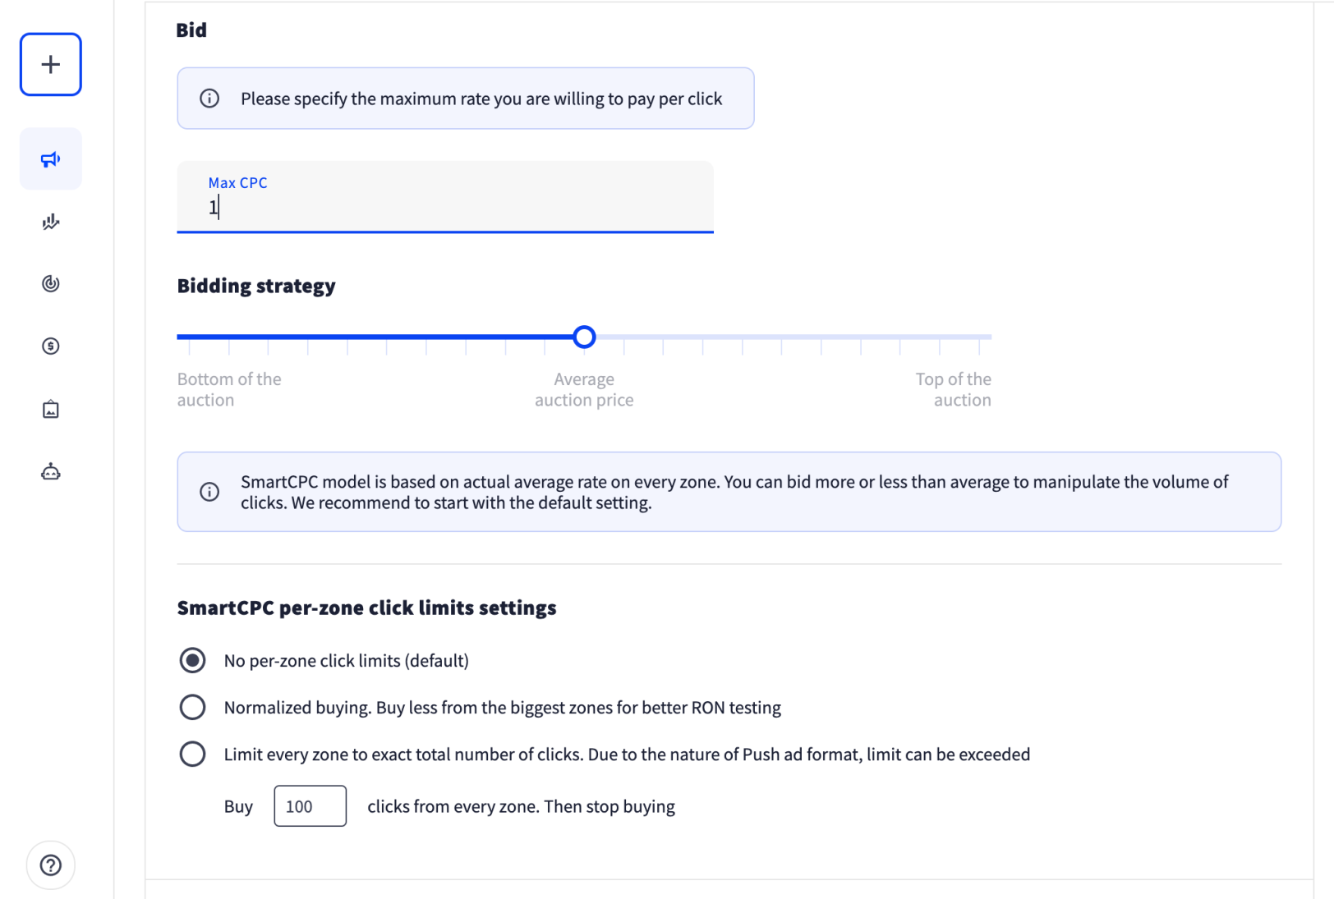Open the robot automation icon in sidebar

coord(51,472)
